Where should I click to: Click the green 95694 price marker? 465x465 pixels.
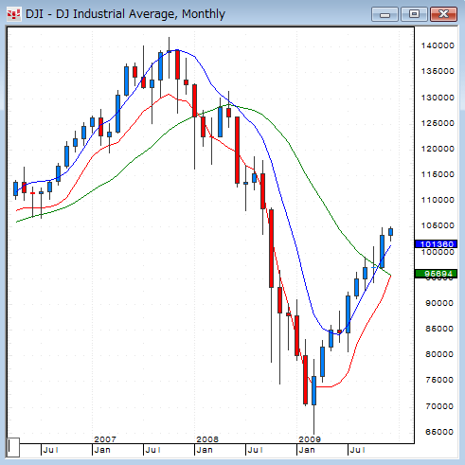436,274
